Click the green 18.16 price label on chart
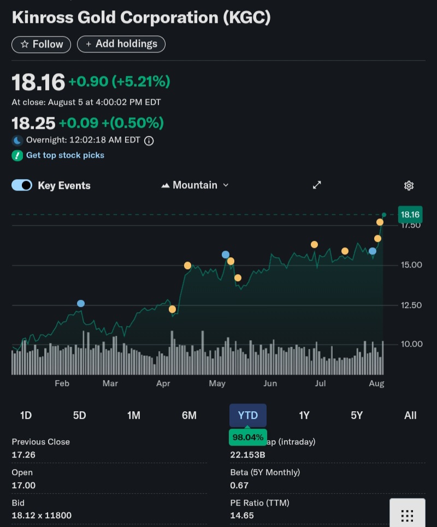The height and width of the screenshot is (527, 437). click(x=410, y=215)
